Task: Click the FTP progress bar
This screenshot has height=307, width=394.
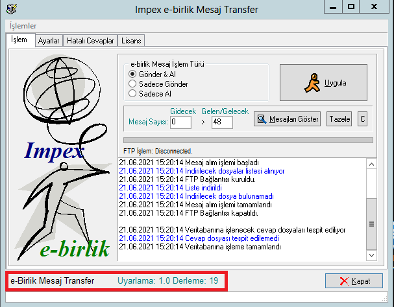Action: (x=248, y=140)
